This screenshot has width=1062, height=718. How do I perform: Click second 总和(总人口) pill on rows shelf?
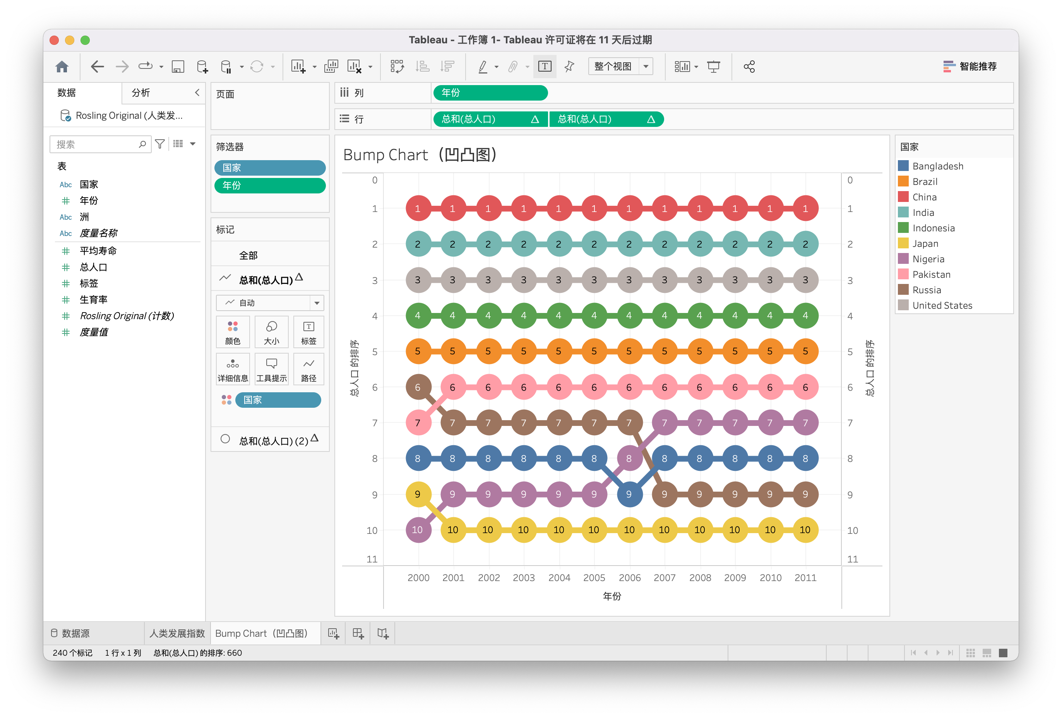[606, 119]
